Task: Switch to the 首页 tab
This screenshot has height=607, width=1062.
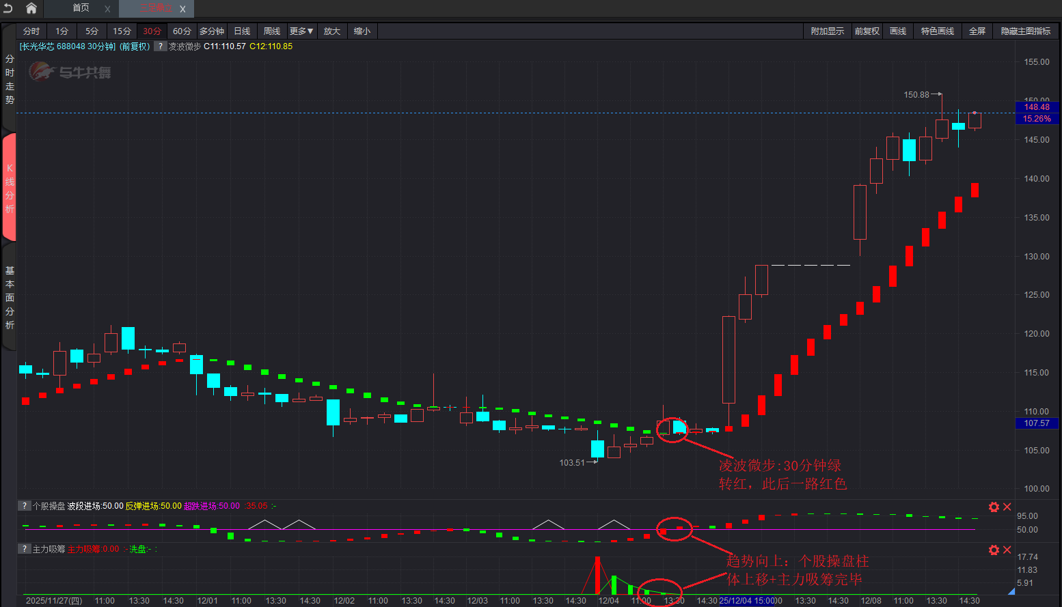Action: tap(81, 8)
